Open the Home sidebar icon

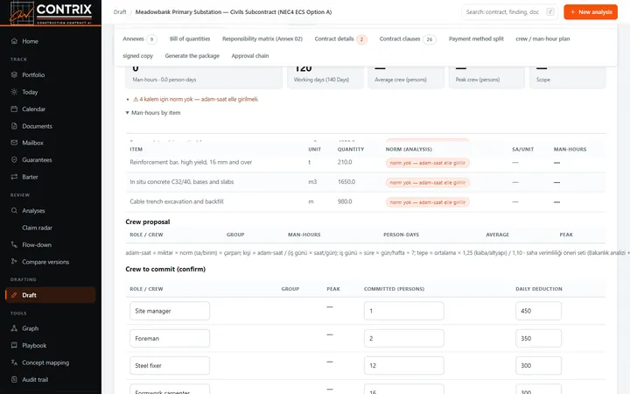14,41
